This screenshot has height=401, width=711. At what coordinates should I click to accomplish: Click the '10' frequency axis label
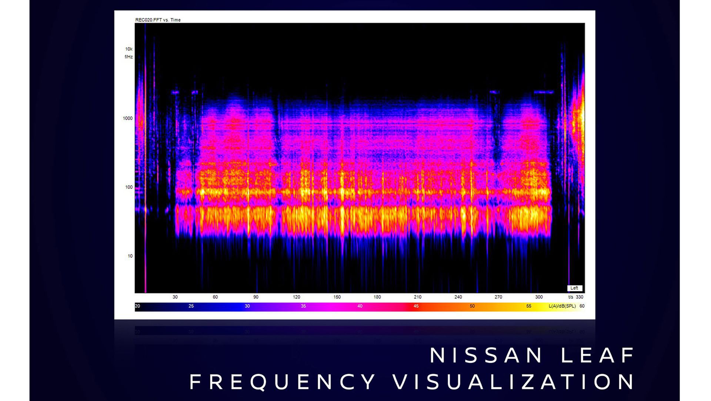coord(130,256)
